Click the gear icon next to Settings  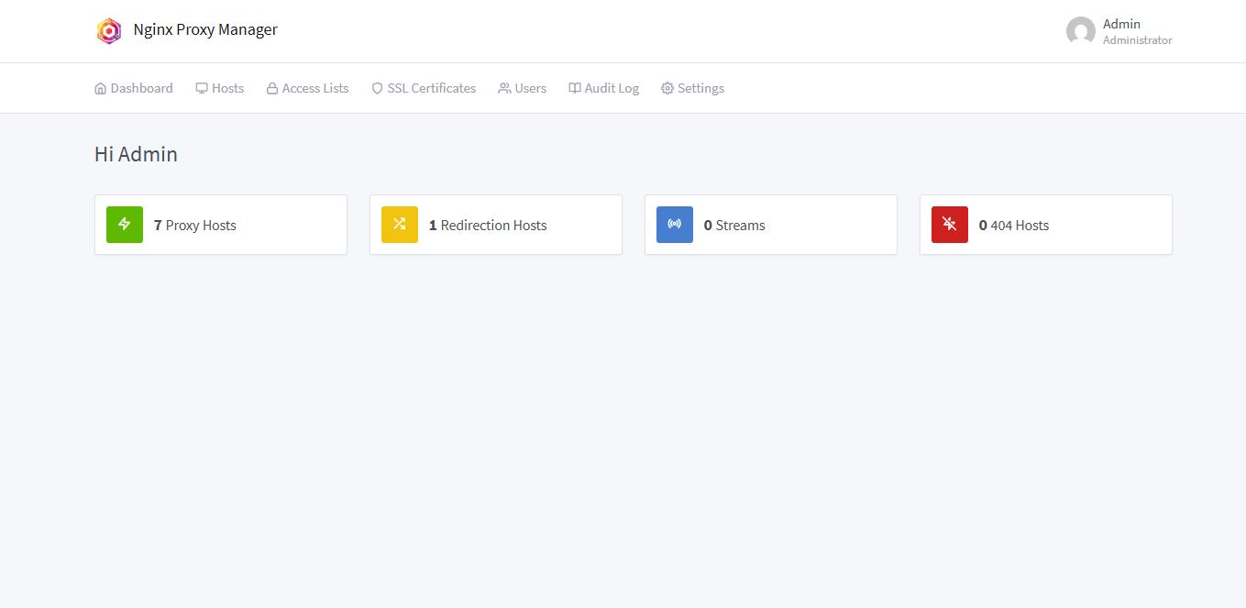click(x=667, y=87)
